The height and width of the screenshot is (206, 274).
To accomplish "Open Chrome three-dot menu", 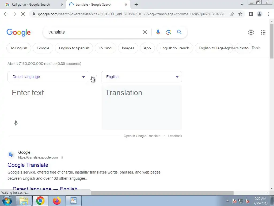I will tap(268, 14).
